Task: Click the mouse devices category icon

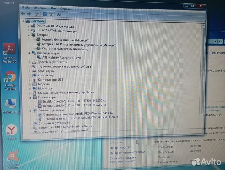Action: (35, 93)
